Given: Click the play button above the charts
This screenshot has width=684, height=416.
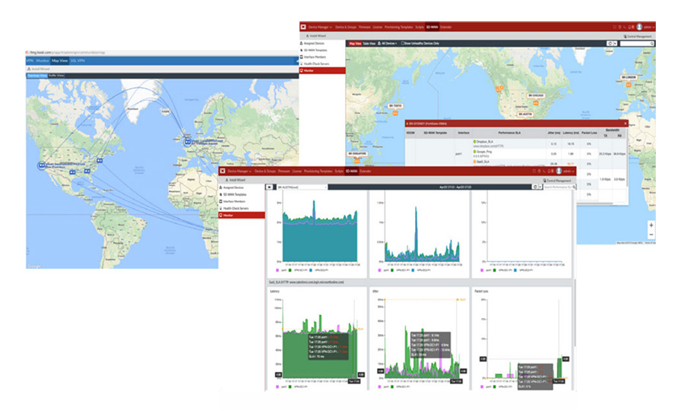Looking at the screenshot, I should (269, 187).
